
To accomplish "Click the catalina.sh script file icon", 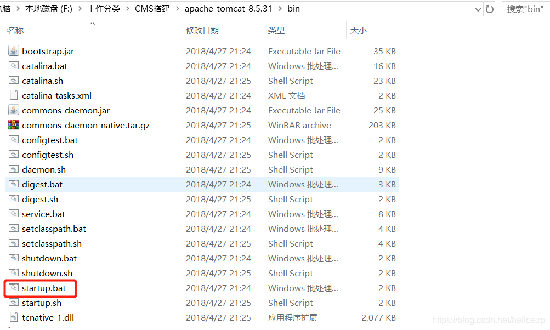I will [x=14, y=81].
